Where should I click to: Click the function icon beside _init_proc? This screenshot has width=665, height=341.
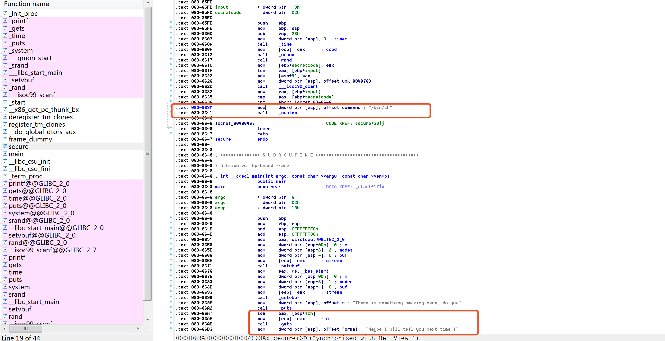click(x=5, y=13)
